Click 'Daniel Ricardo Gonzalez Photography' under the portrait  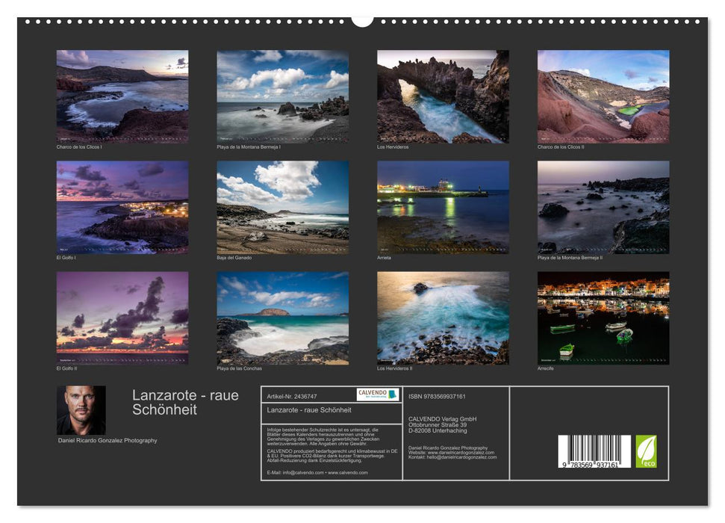click(108, 441)
